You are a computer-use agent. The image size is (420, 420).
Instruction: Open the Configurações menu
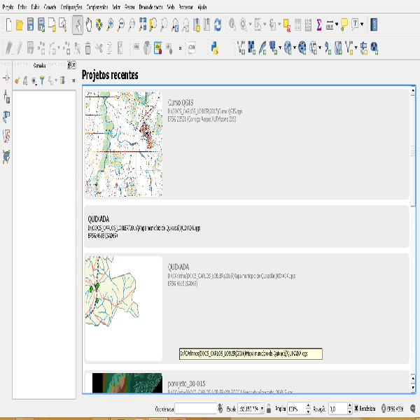coord(71,7)
